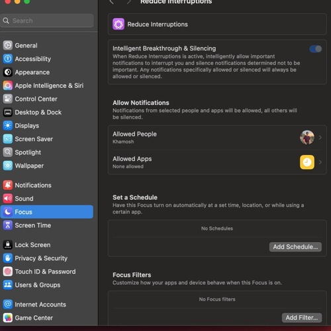Click the Internet Accounts @ icon
This screenshot has height=331, width=331.
pyautogui.click(x=8, y=305)
